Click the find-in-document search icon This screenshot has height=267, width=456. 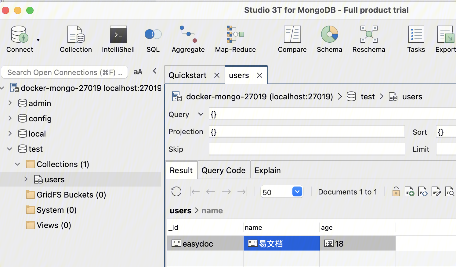point(450,192)
